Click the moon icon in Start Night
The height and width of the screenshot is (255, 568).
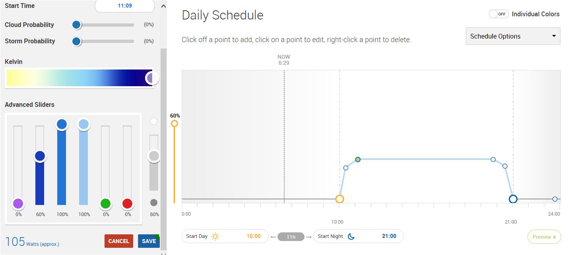click(x=351, y=236)
